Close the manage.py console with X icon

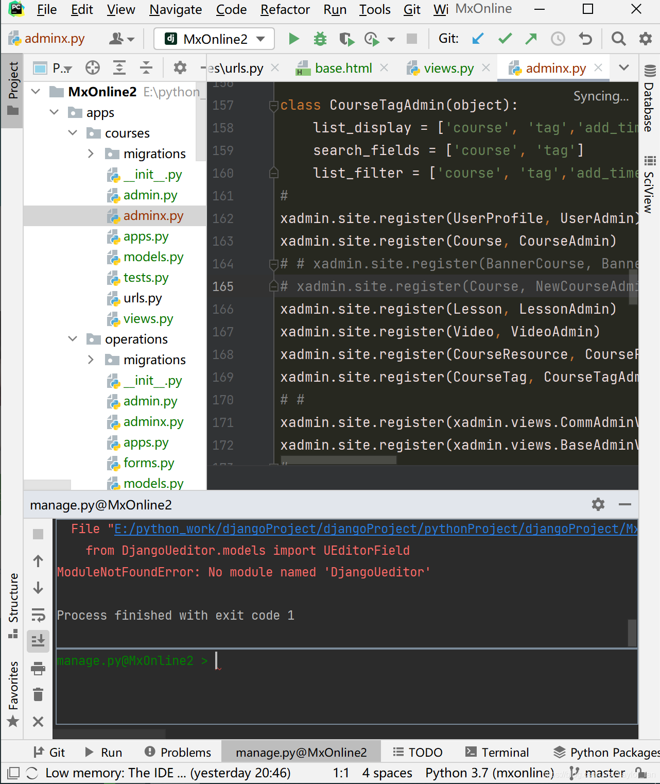[38, 722]
